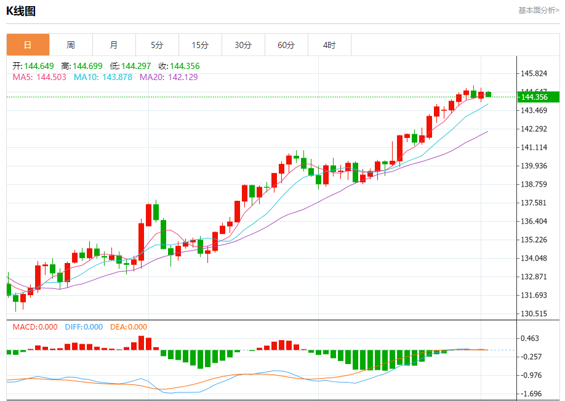Open the 4时 interval tab

[x=329, y=45]
